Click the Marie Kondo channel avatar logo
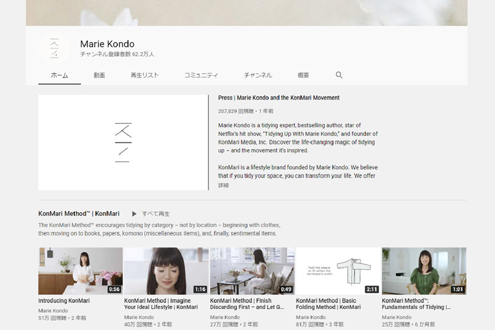495x330 pixels. pos(54,48)
